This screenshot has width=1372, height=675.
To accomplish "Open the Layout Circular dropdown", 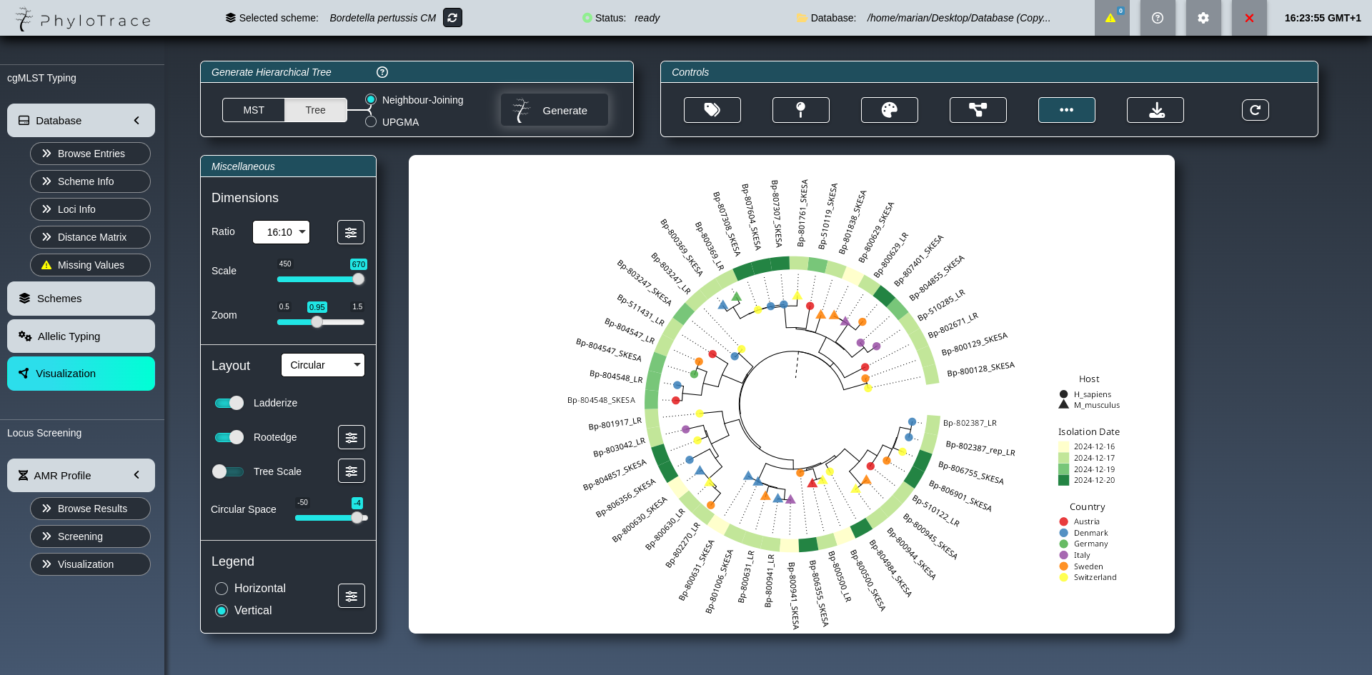I will click(322, 365).
